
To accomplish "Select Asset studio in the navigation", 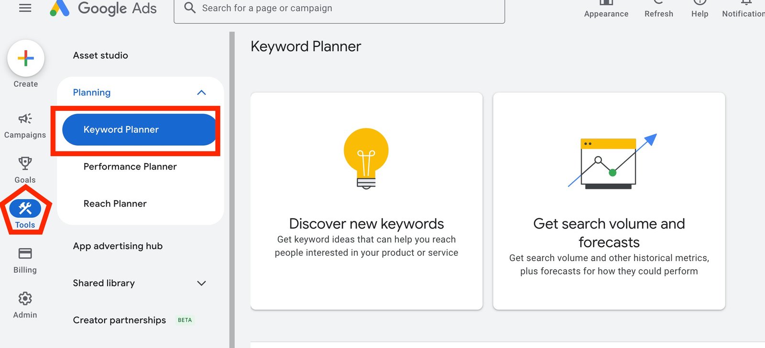I will [x=100, y=55].
